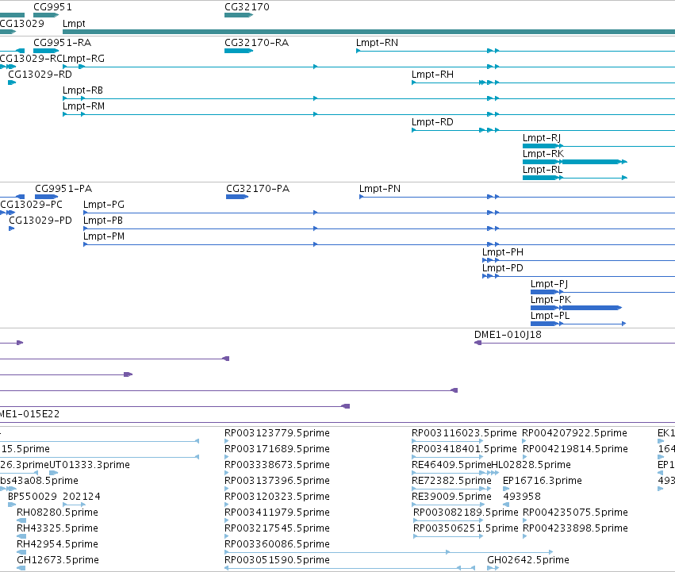Image resolution: width=675 pixels, height=572 pixels.
Task: Select the RP003217545.5prime EST label
Action: click(x=277, y=528)
